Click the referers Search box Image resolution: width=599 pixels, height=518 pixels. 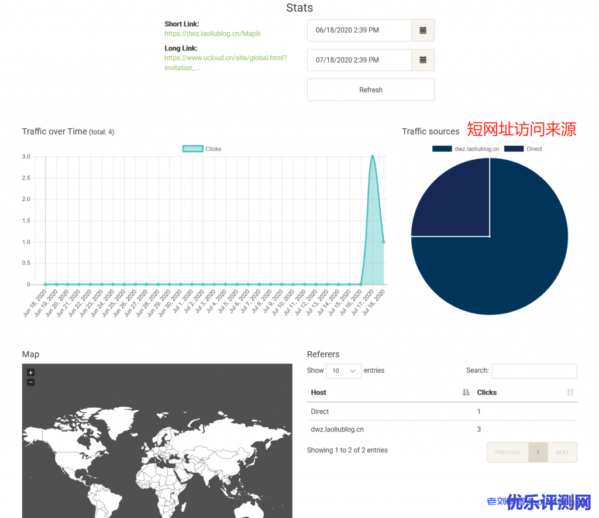click(535, 371)
